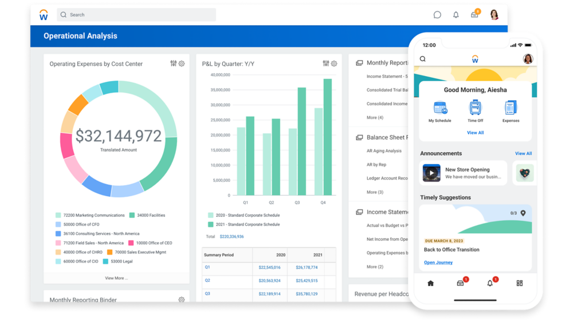The height and width of the screenshot is (322, 573).
Task: Tap the Open Journey link
Action: tap(438, 263)
